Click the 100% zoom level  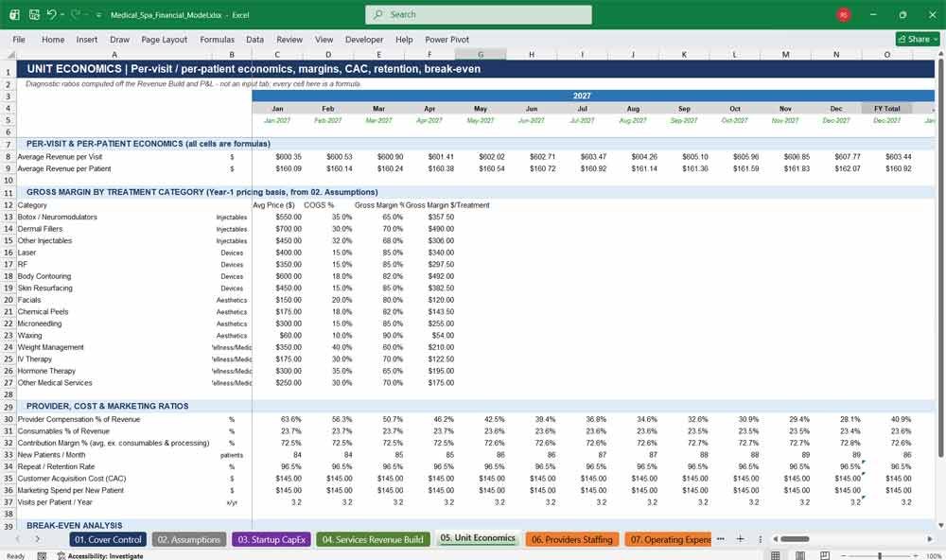[934, 556]
